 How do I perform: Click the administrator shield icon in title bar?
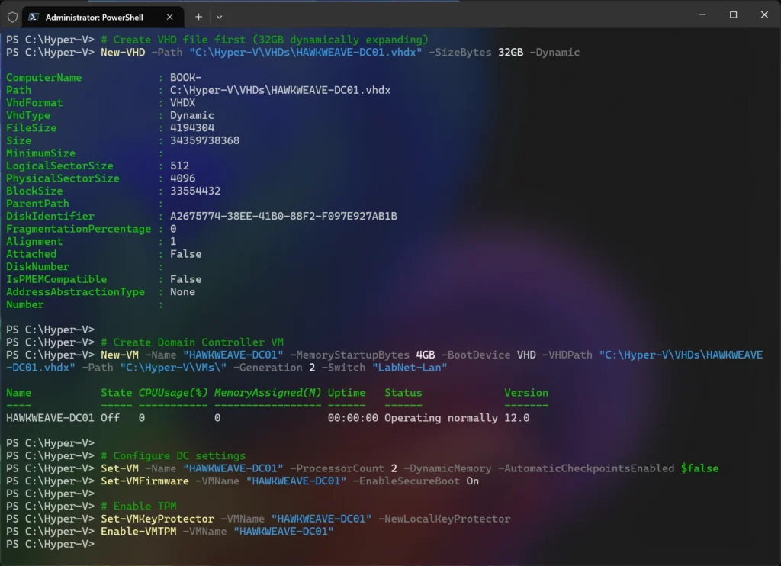coord(13,16)
